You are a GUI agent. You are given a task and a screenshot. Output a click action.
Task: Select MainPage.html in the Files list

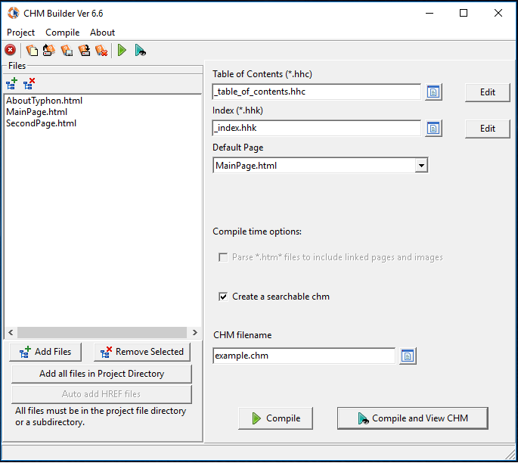pos(36,112)
